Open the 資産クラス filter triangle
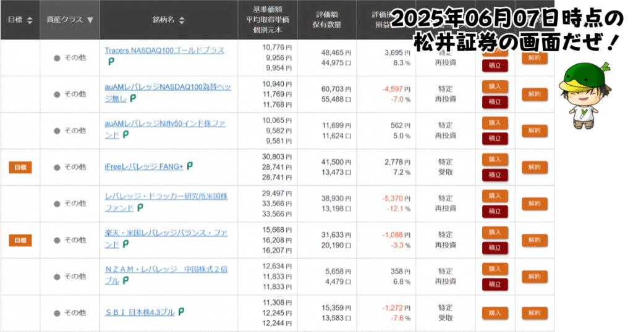The width and height of the screenshot is (633, 332). pos(90,20)
